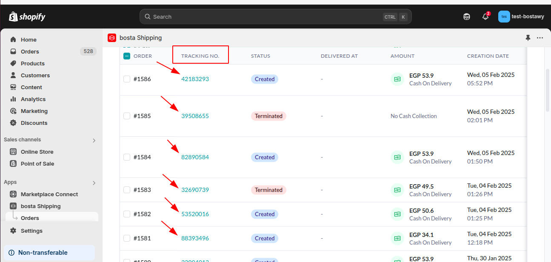Click the Orders inbox icon
Screen dimensions: 551x262
click(13, 51)
